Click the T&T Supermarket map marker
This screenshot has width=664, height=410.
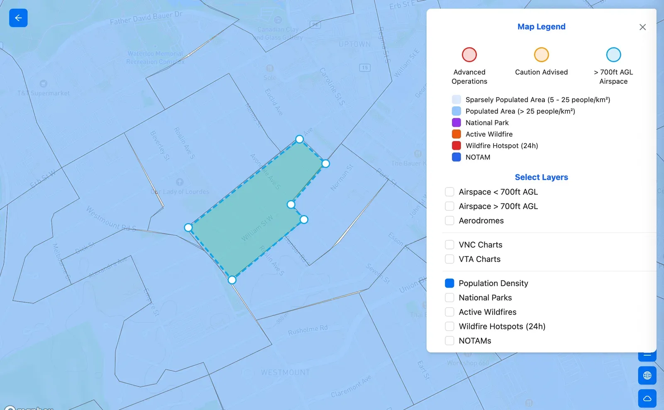click(44, 84)
